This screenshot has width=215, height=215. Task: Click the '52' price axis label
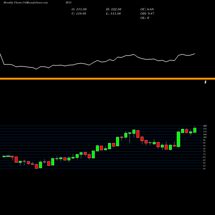pos(205,166)
